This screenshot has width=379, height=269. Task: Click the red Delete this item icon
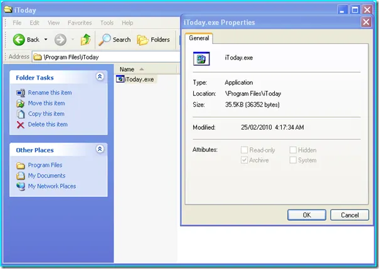point(21,125)
